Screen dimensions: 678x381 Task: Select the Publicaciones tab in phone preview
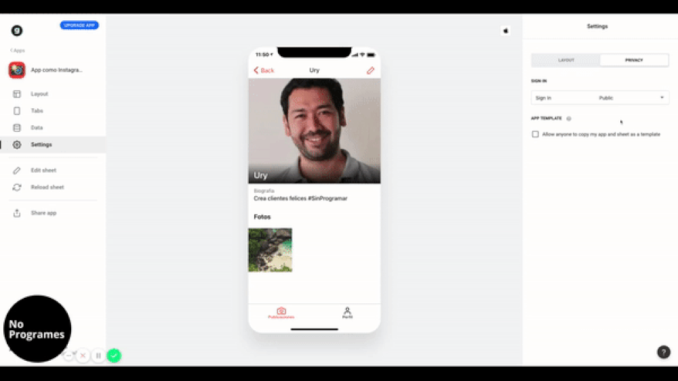click(281, 313)
